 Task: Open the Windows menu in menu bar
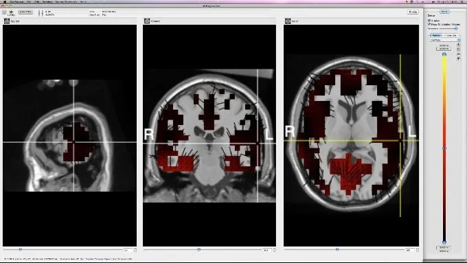[x=47, y=2]
